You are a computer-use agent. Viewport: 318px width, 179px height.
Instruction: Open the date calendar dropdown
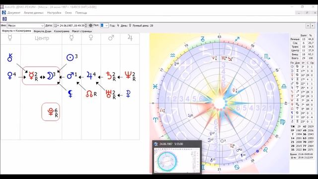[56, 25]
